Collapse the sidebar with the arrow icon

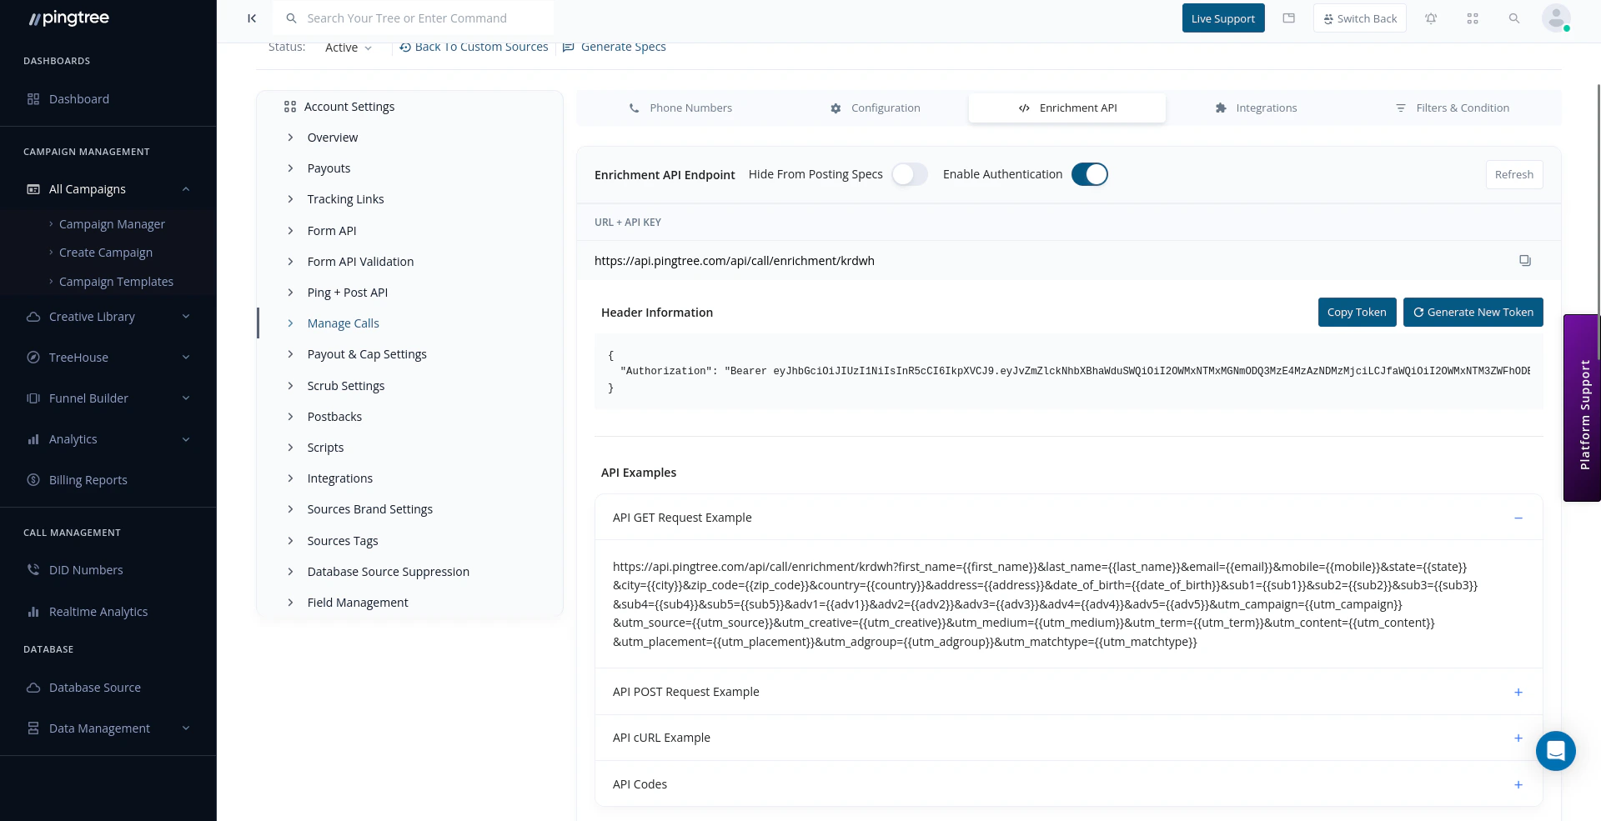click(x=253, y=18)
